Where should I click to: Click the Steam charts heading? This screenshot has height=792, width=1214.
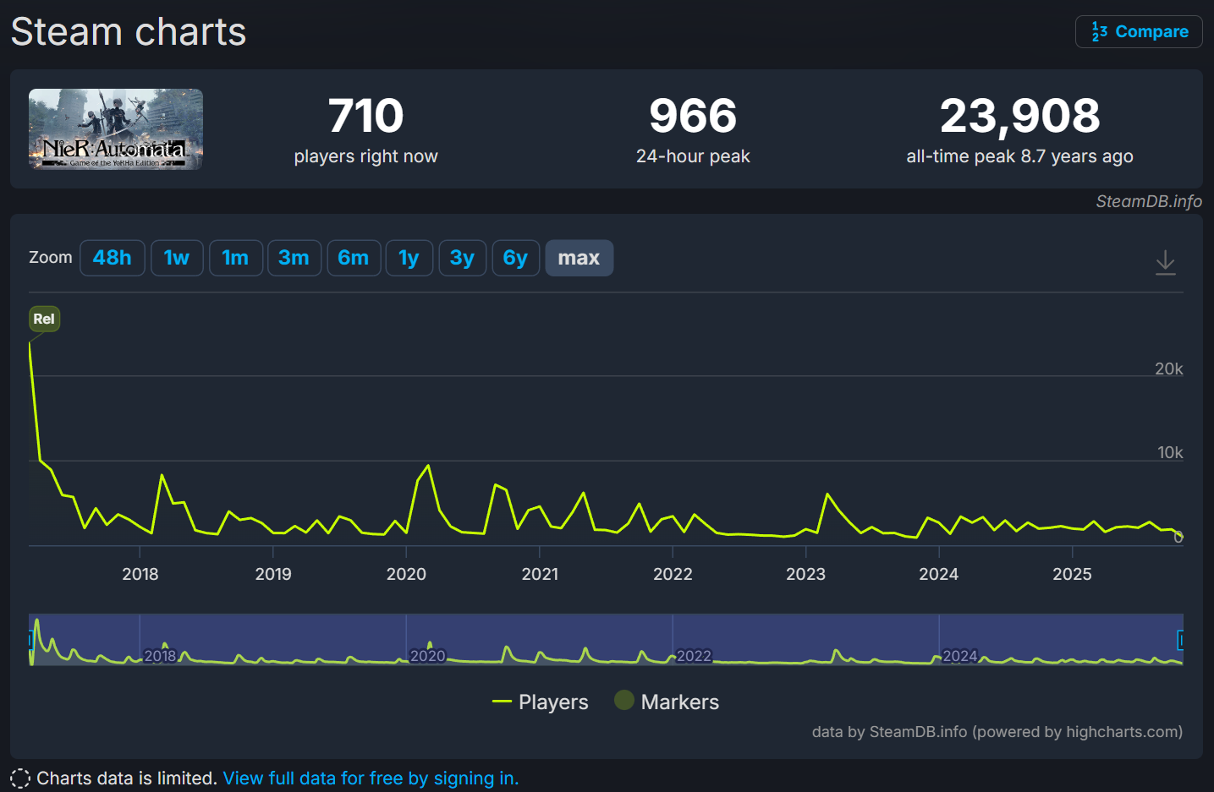[x=129, y=32]
